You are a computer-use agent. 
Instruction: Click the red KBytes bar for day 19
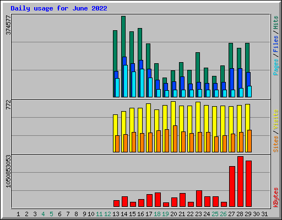pyautogui.click(x=166, y=205)
